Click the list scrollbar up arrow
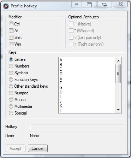Viewport: 131px width, 158px height. (x=118, y=61)
